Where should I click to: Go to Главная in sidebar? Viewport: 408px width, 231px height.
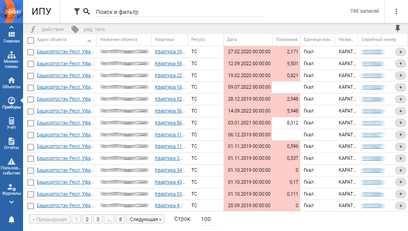coord(12,37)
